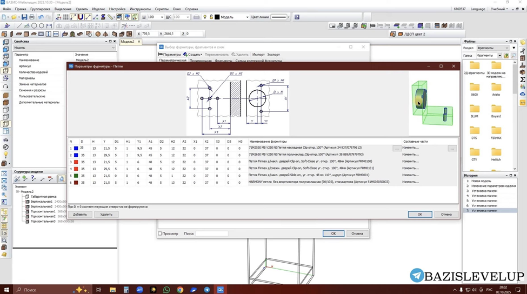The image size is (527, 294).
Task: Open the Учебный dropdown at top right
Action: [499, 9]
